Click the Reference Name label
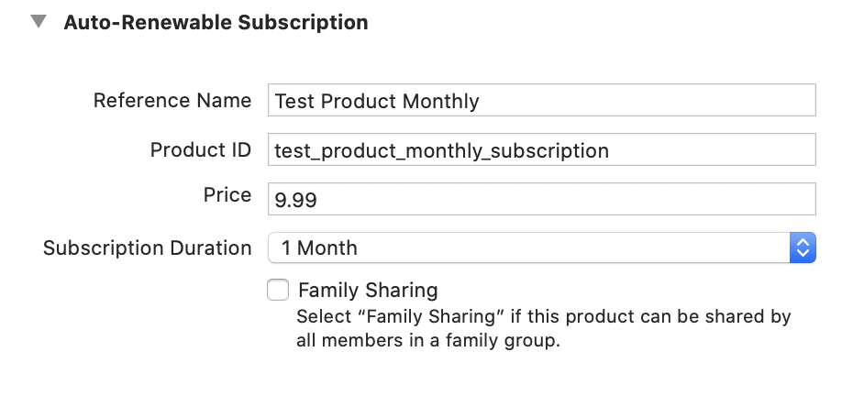853x396 pixels. point(172,100)
